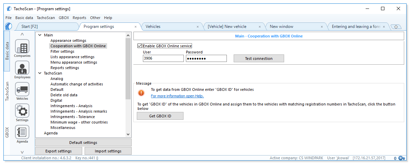Image resolution: width=410 pixels, height=164 pixels.
Task: Click the orange warning icon in Message
Action: [x=141, y=93]
